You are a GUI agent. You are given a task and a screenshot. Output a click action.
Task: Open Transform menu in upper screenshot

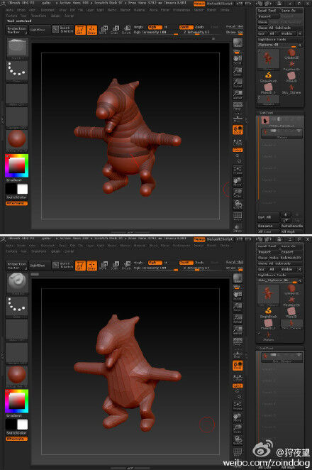(x=39, y=16)
